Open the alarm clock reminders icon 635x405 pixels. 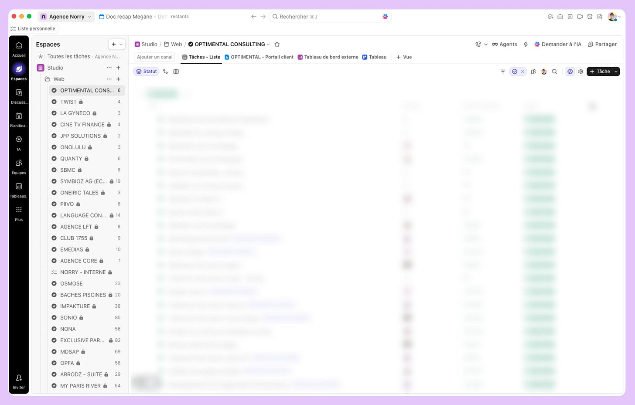click(x=590, y=17)
